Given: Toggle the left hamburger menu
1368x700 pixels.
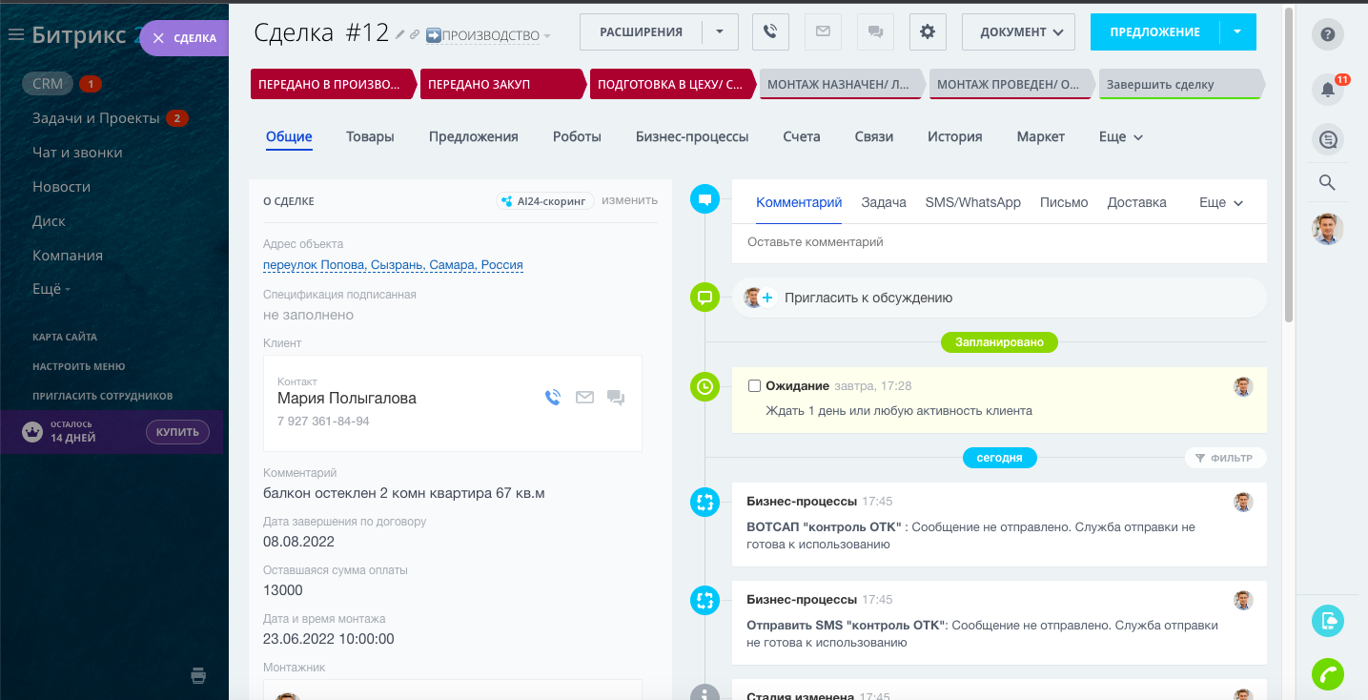Looking at the screenshot, I should click(15, 35).
